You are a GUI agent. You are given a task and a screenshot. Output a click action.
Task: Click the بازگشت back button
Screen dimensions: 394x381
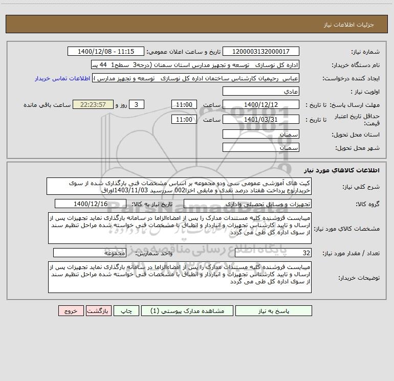click(x=98, y=310)
